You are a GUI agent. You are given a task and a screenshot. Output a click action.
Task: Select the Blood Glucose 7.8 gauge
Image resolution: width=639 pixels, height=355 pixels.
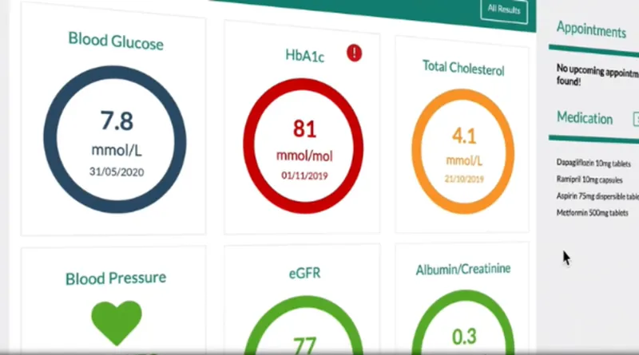tap(115, 140)
